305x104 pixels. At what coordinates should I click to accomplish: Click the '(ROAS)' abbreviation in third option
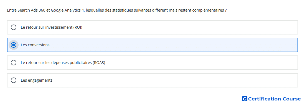point(99,63)
